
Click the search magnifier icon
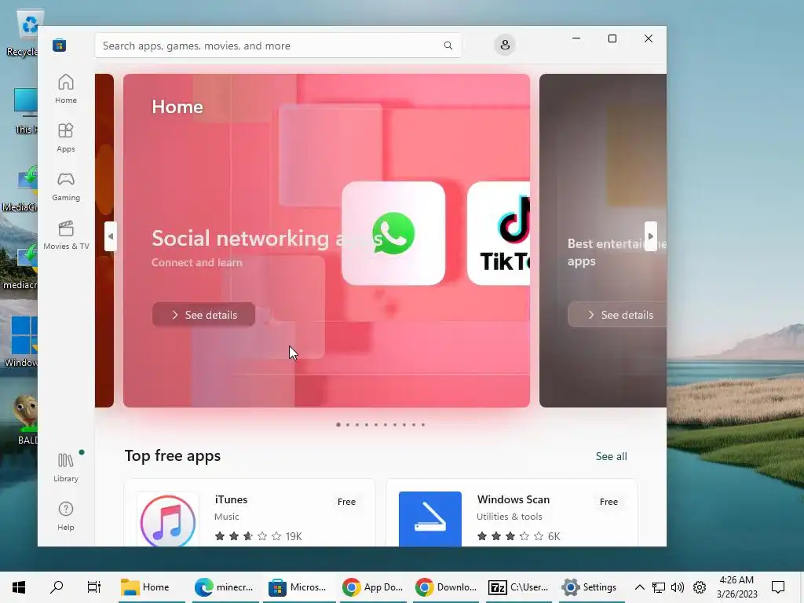tap(448, 46)
